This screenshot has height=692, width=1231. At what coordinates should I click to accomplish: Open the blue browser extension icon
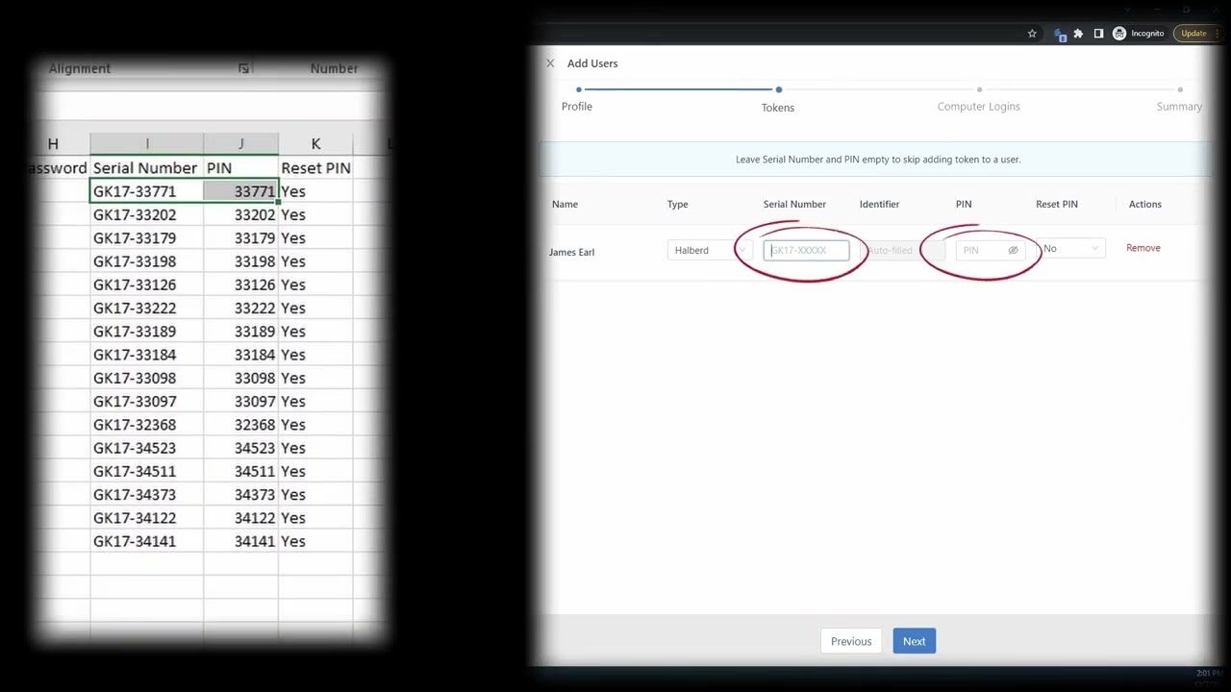[x=1060, y=34]
